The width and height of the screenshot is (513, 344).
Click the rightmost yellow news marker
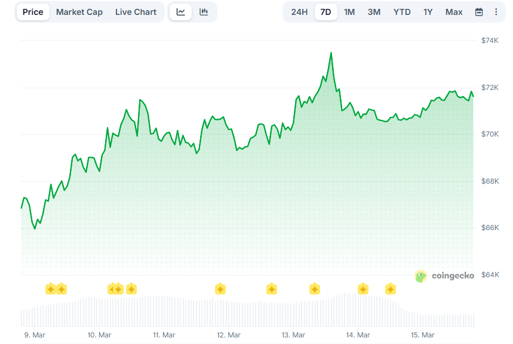click(x=390, y=289)
